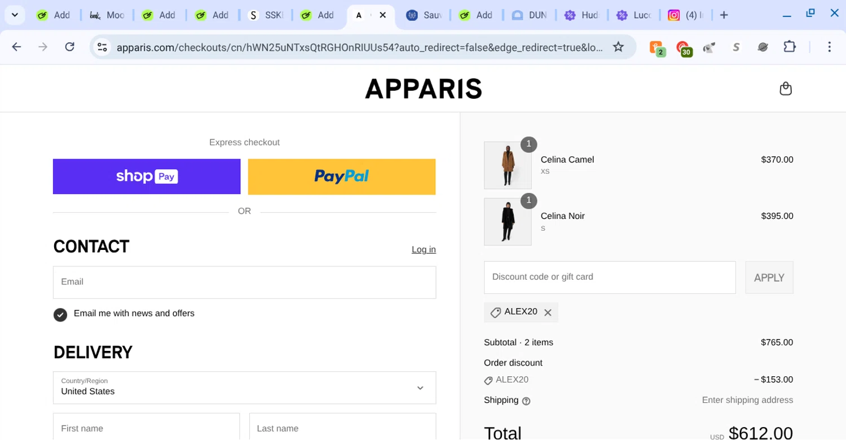Focus the Last name field
This screenshot has width=846, height=440.
tap(342, 427)
